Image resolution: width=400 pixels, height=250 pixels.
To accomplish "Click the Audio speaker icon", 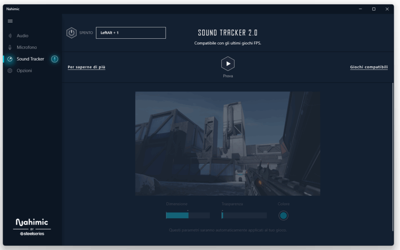I will pos(10,36).
